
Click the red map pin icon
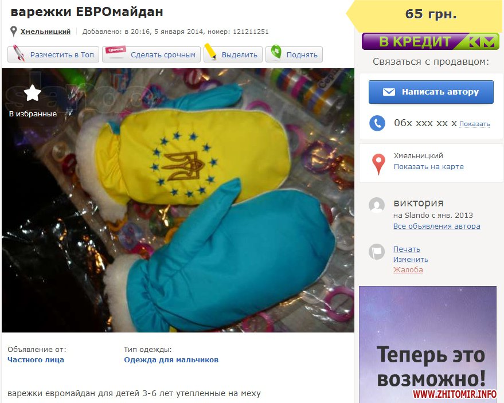pos(378,164)
